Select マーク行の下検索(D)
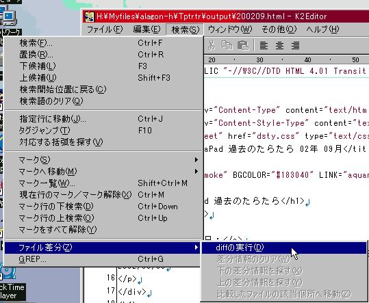Image resolution: width=369 pixels, height=303 pixels. tap(103, 207)
